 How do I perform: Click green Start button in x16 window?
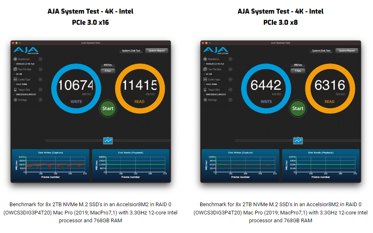108,108
